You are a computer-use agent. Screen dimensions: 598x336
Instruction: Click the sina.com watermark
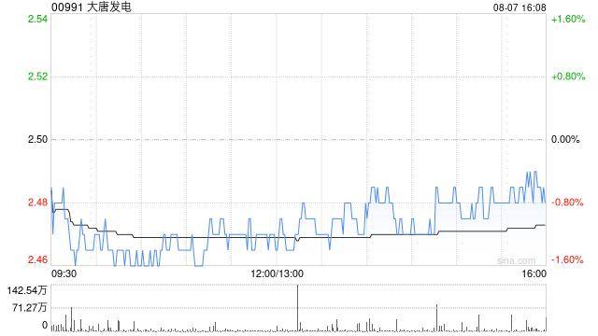click(516, 260)
